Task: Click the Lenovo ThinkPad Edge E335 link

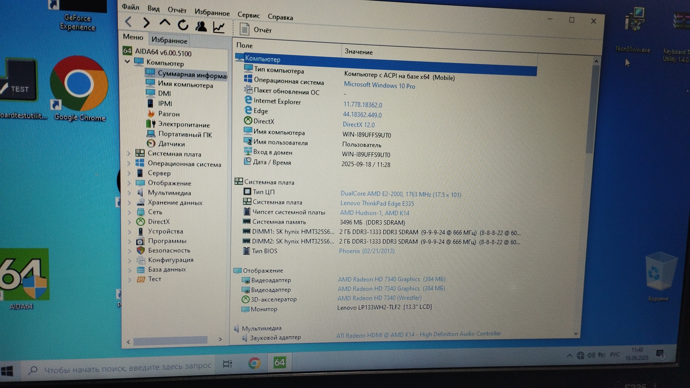Action: pyautogui.click(x=377, y=203)
